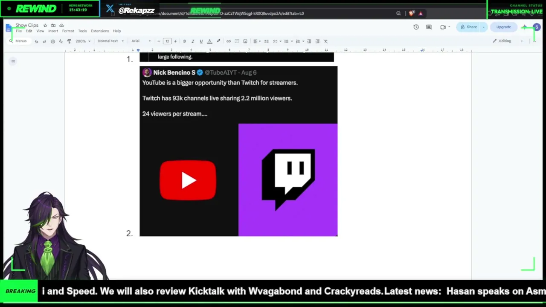Collapse the toolbar with the chevron

click(534, 41)
